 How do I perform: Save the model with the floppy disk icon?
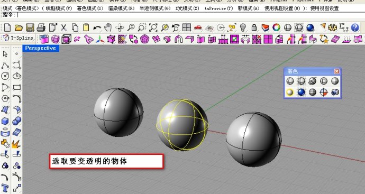30,27
